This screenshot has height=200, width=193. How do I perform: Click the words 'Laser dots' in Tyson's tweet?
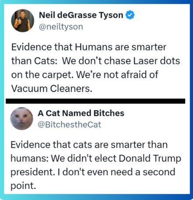tap(157, 61)
